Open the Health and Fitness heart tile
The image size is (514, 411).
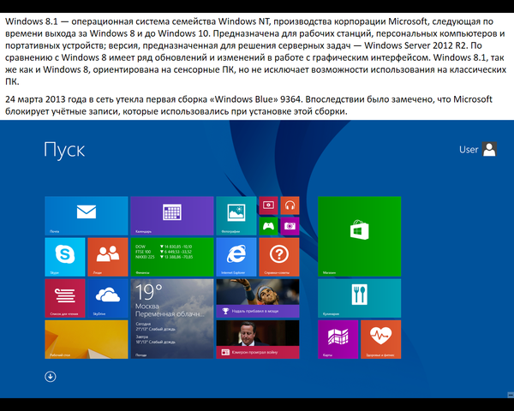pyautogui.click(x=380, y=339)
